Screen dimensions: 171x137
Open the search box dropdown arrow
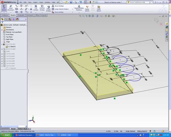point(153,2)
